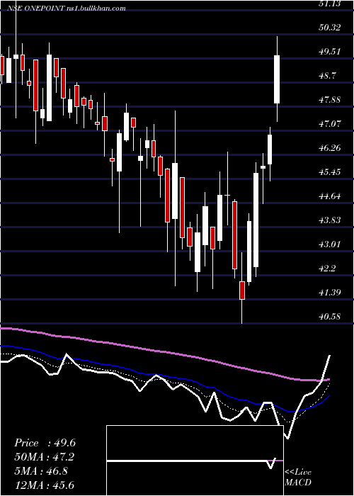
Task: Click the 50MA : 47.2 readout
Action: [45, 457]
